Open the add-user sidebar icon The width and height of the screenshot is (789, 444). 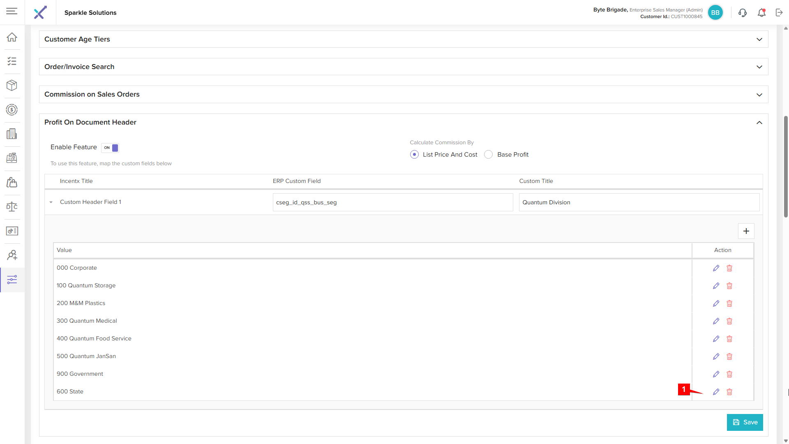(12, 255)
